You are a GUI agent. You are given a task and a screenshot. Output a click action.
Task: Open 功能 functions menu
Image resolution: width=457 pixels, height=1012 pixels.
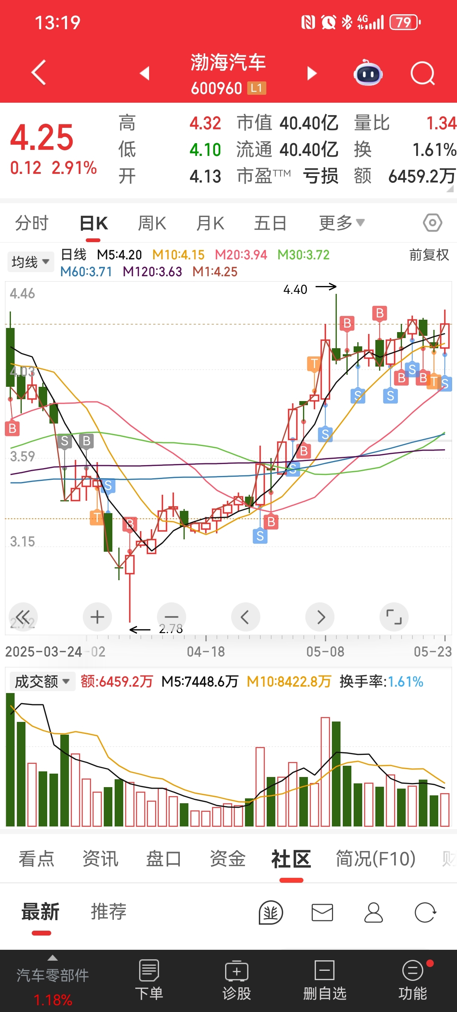(413, 981)
